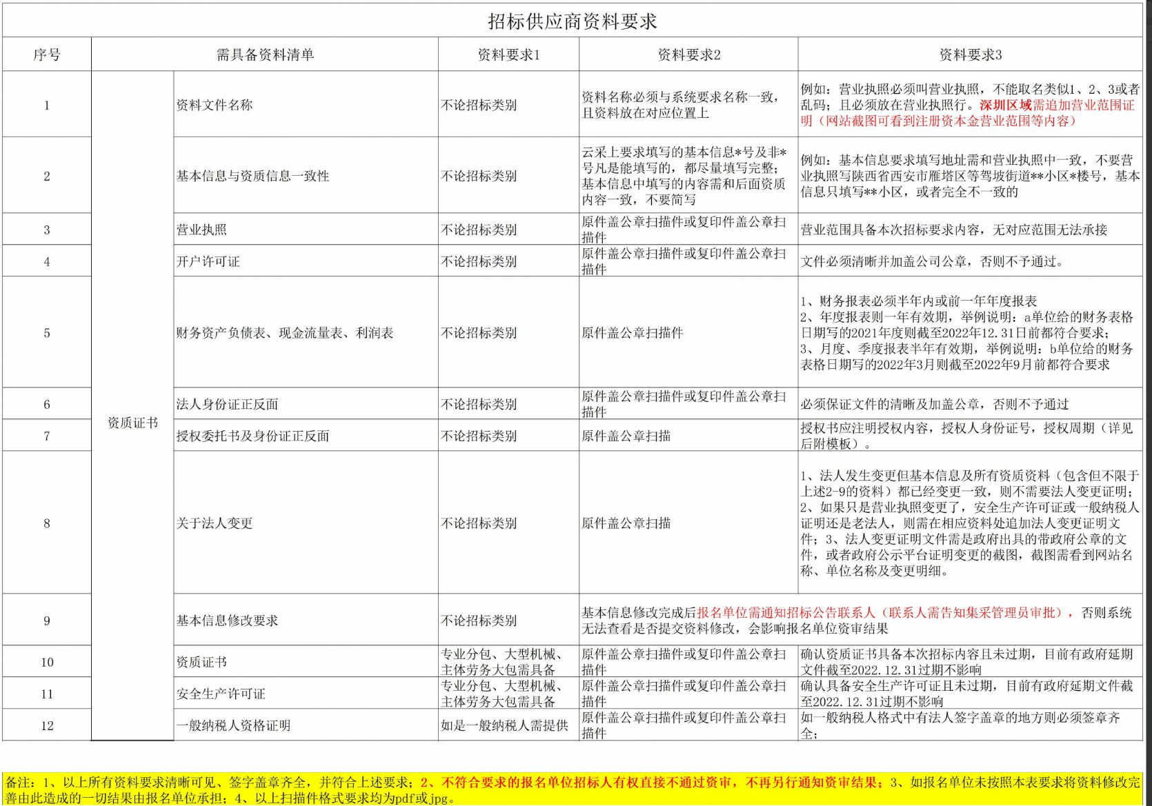Click the 财务资产负债表、现金流量表、利润表 cell

click(x=306, y=332)
